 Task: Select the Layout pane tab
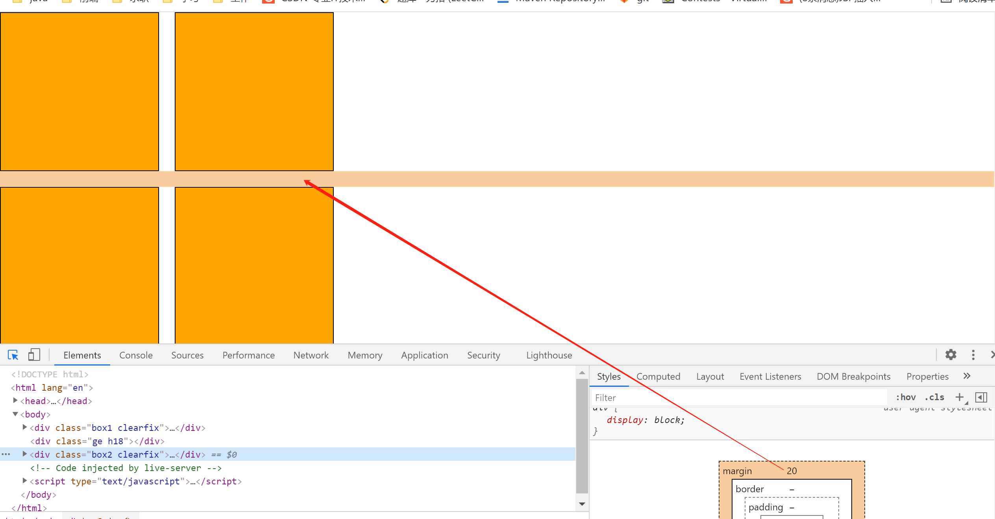point(710,377)
